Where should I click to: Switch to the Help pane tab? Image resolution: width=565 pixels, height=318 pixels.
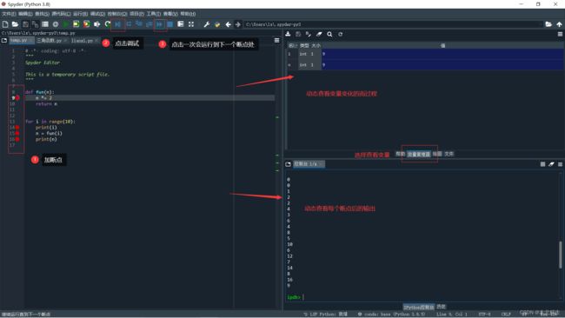pos(401,154)
